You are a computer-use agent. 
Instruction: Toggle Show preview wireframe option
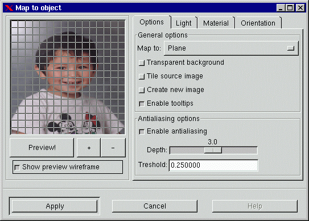17,168
